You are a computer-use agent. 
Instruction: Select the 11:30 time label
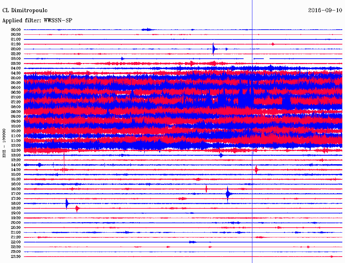[x=16, y=141]
